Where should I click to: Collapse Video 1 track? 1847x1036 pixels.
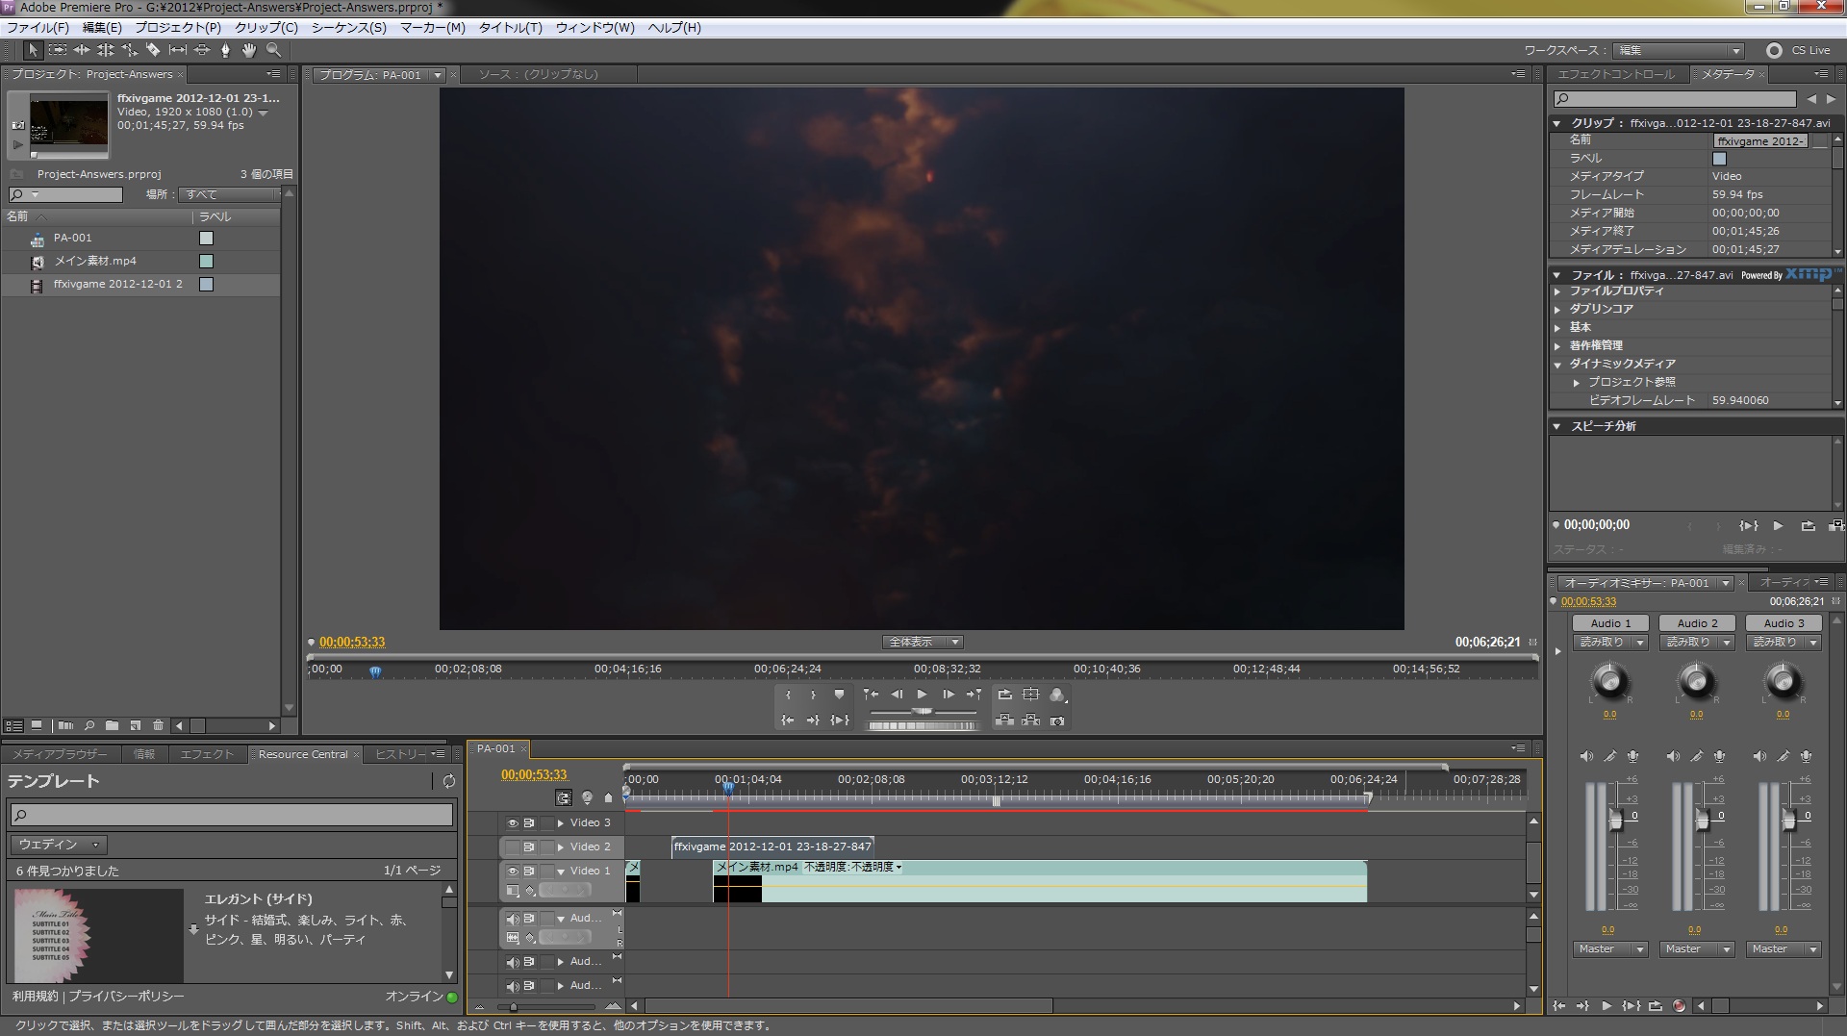561,872
